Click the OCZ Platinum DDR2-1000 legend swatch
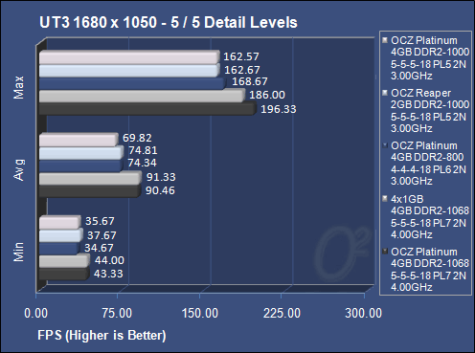The height and width of the screenshot is (353, 475). pos(385,40)
